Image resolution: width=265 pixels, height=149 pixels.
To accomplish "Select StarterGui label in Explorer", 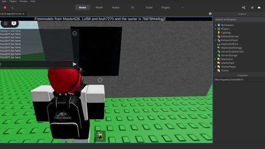I will [x=227, y=59].
